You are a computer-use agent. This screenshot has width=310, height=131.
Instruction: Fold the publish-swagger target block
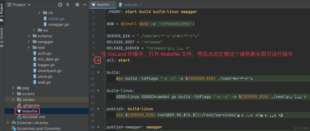[x=105, y=127]
